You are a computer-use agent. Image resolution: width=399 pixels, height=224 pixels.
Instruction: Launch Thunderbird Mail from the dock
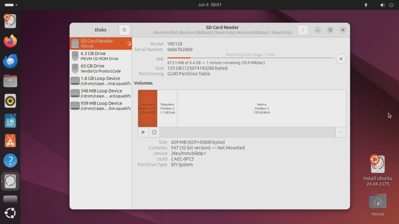point(11,61)
